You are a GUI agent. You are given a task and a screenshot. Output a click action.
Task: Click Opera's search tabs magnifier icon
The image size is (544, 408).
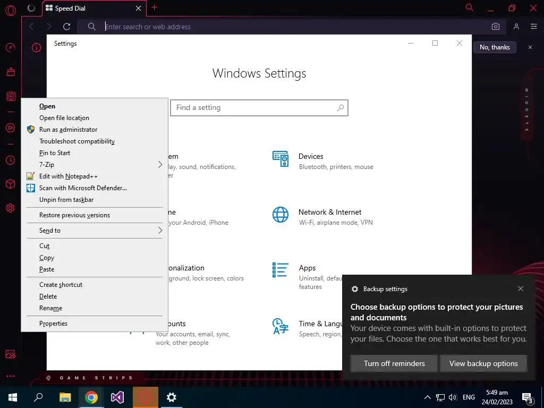tap(470, 7)
